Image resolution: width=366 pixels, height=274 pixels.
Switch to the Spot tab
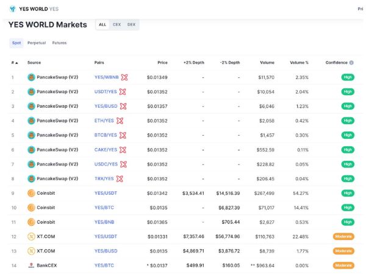[x=16, y=43]
